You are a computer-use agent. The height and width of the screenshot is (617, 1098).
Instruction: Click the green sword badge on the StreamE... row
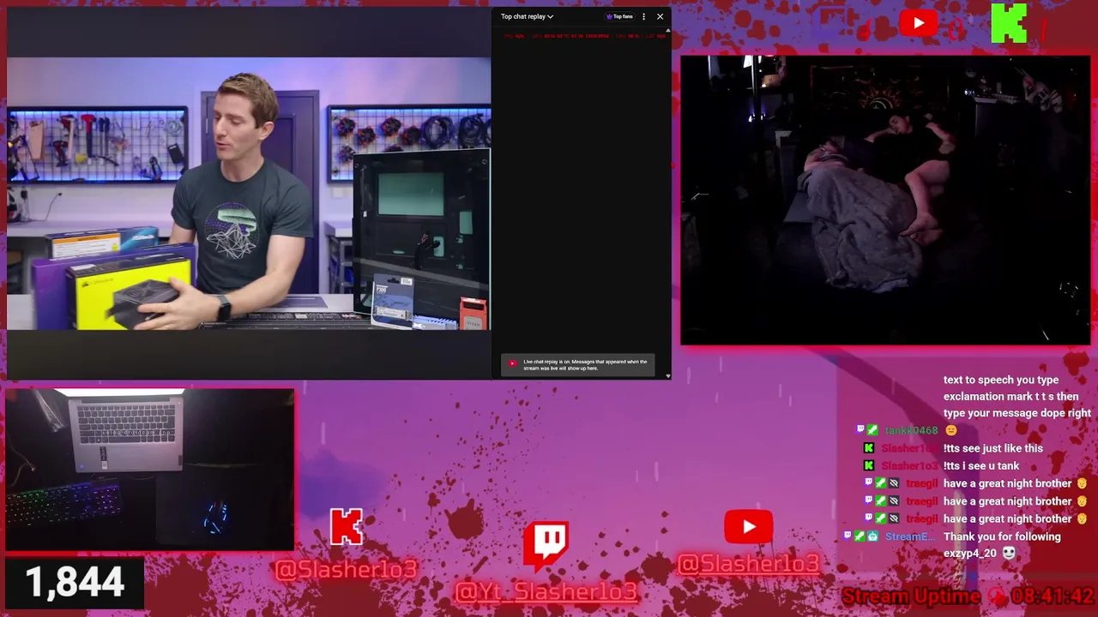[x=860, y=536]
